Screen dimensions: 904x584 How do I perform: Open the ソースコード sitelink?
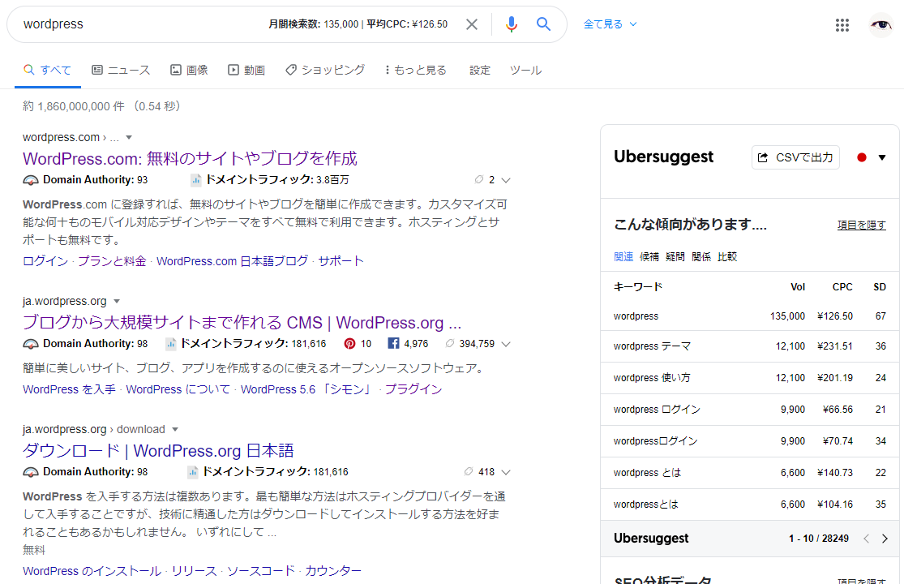(x=260, y=571)
